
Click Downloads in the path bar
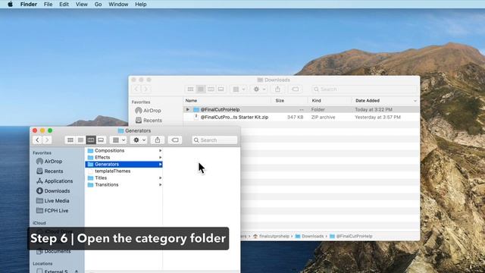point(309,236)
